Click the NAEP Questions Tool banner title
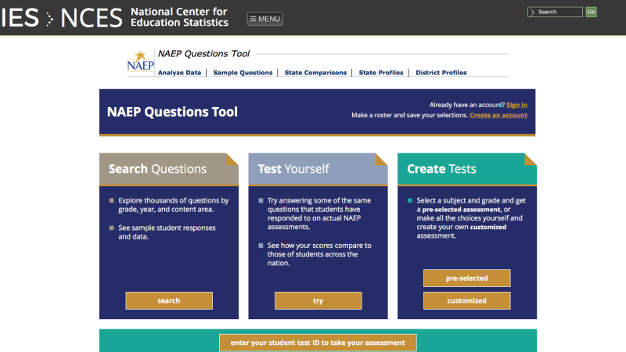Viewport: 626px width, 352px height. point(172,112)
